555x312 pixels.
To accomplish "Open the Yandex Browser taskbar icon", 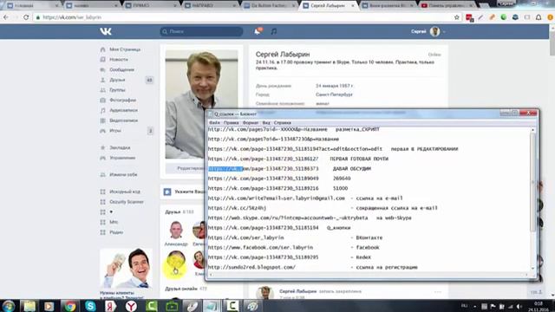I will (131, 306).
